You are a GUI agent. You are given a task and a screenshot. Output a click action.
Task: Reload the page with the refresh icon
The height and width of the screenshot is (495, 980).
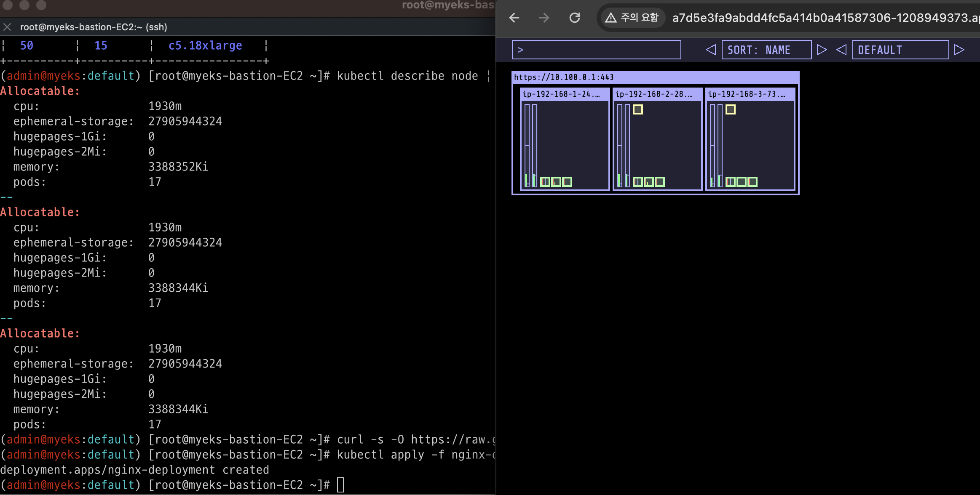click(x=575, y=18)
